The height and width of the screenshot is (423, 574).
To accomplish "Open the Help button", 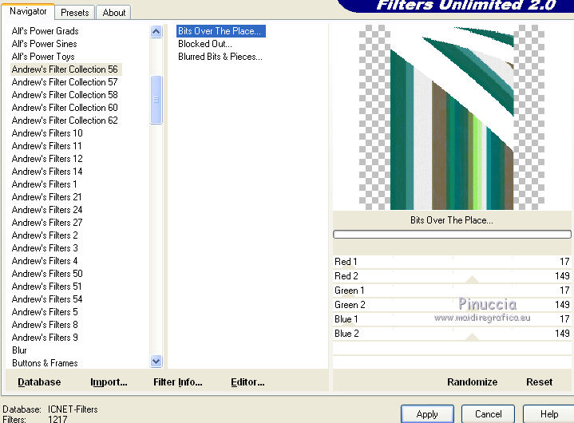I will coord(548,414).
